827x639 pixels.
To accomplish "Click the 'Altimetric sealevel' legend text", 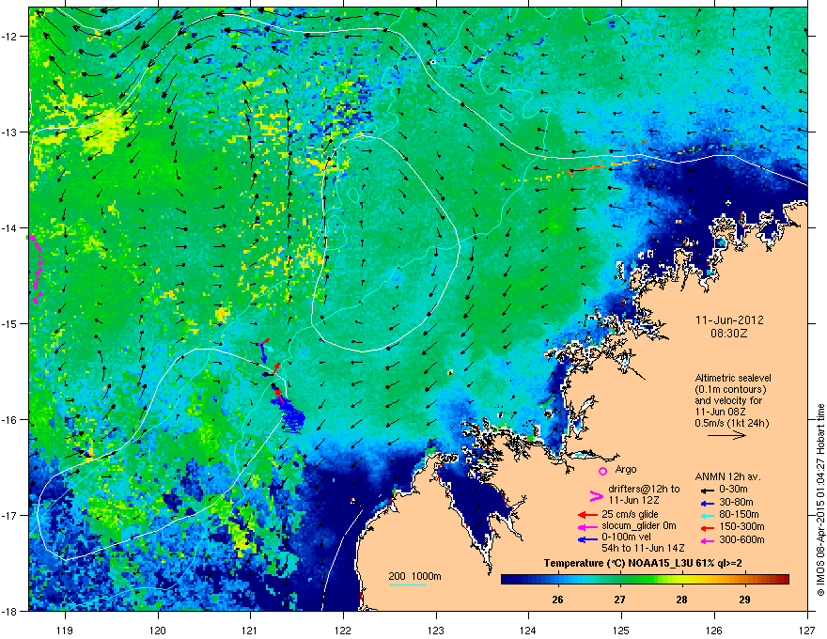I will pos(733,378).
